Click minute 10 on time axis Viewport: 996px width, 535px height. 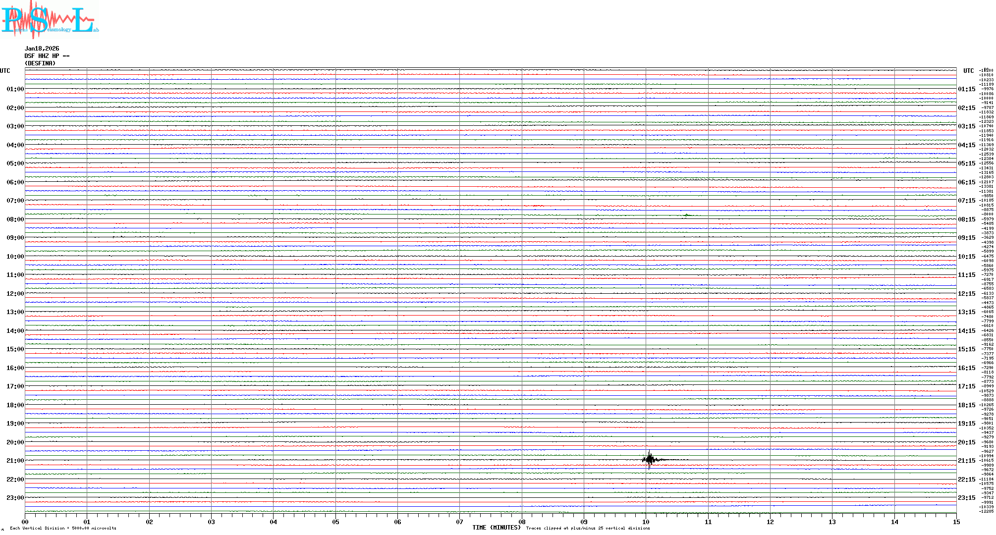(646, 522)
